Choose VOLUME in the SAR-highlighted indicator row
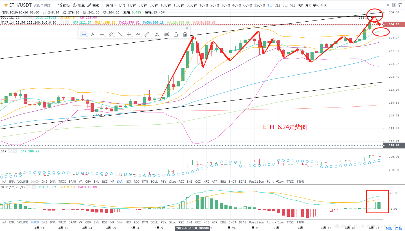Screen dimensions: 405x231 click(x=23, y=182)
